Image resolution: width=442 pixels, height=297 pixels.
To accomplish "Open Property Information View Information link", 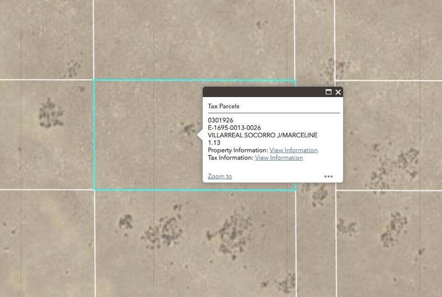I will point(293,150).
